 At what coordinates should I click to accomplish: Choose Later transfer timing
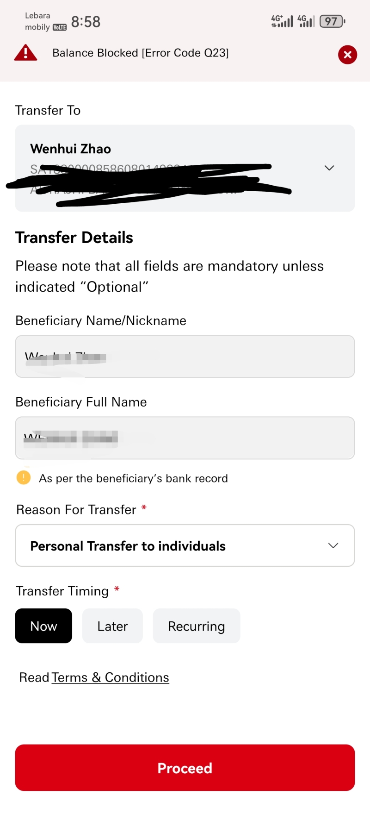tap(112, 626)
